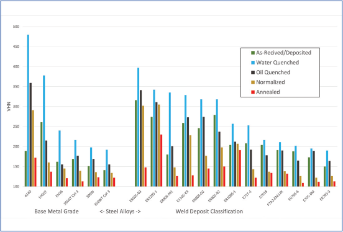Select the 'F7A2-EM12K' x-axis label
Screen dimensions: 343x232
[x=276, y=197]
